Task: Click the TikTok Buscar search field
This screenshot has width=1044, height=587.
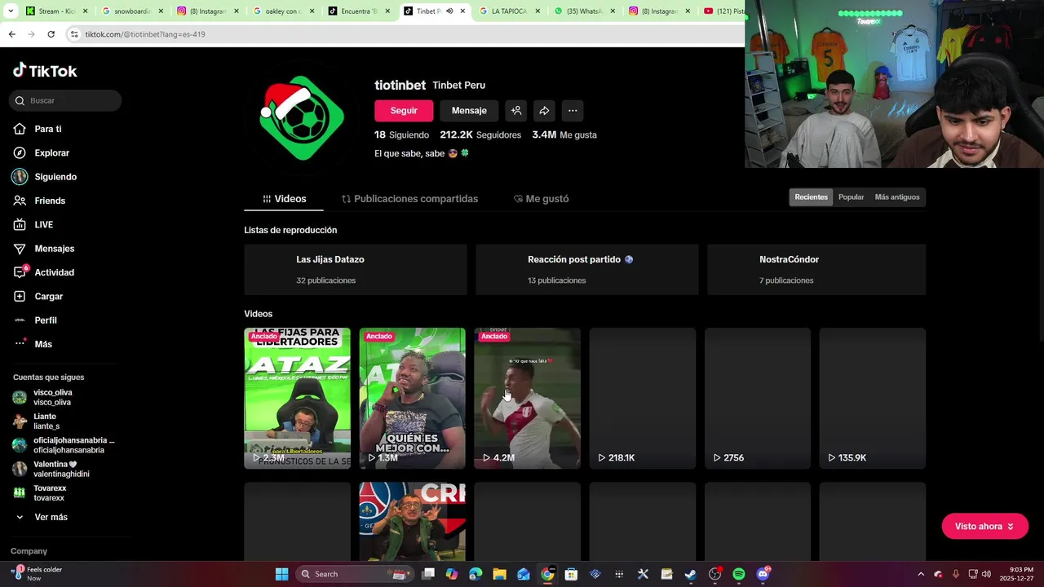Action: (65, 100)
